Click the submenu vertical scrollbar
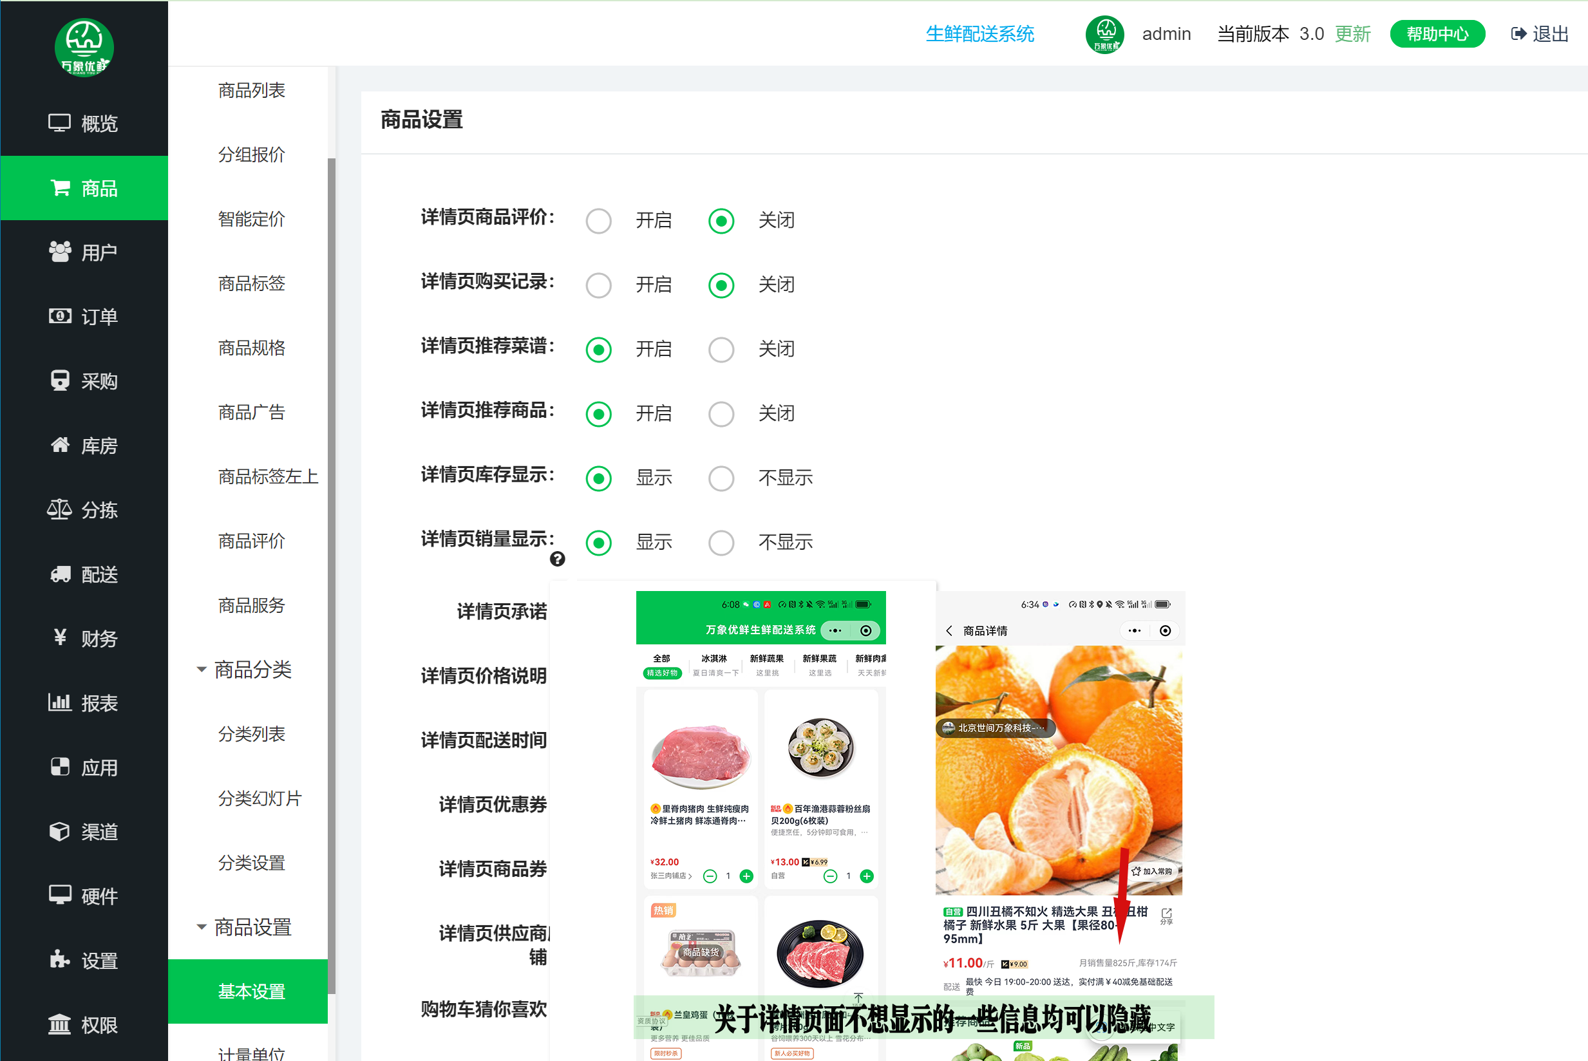 [332, 575]
